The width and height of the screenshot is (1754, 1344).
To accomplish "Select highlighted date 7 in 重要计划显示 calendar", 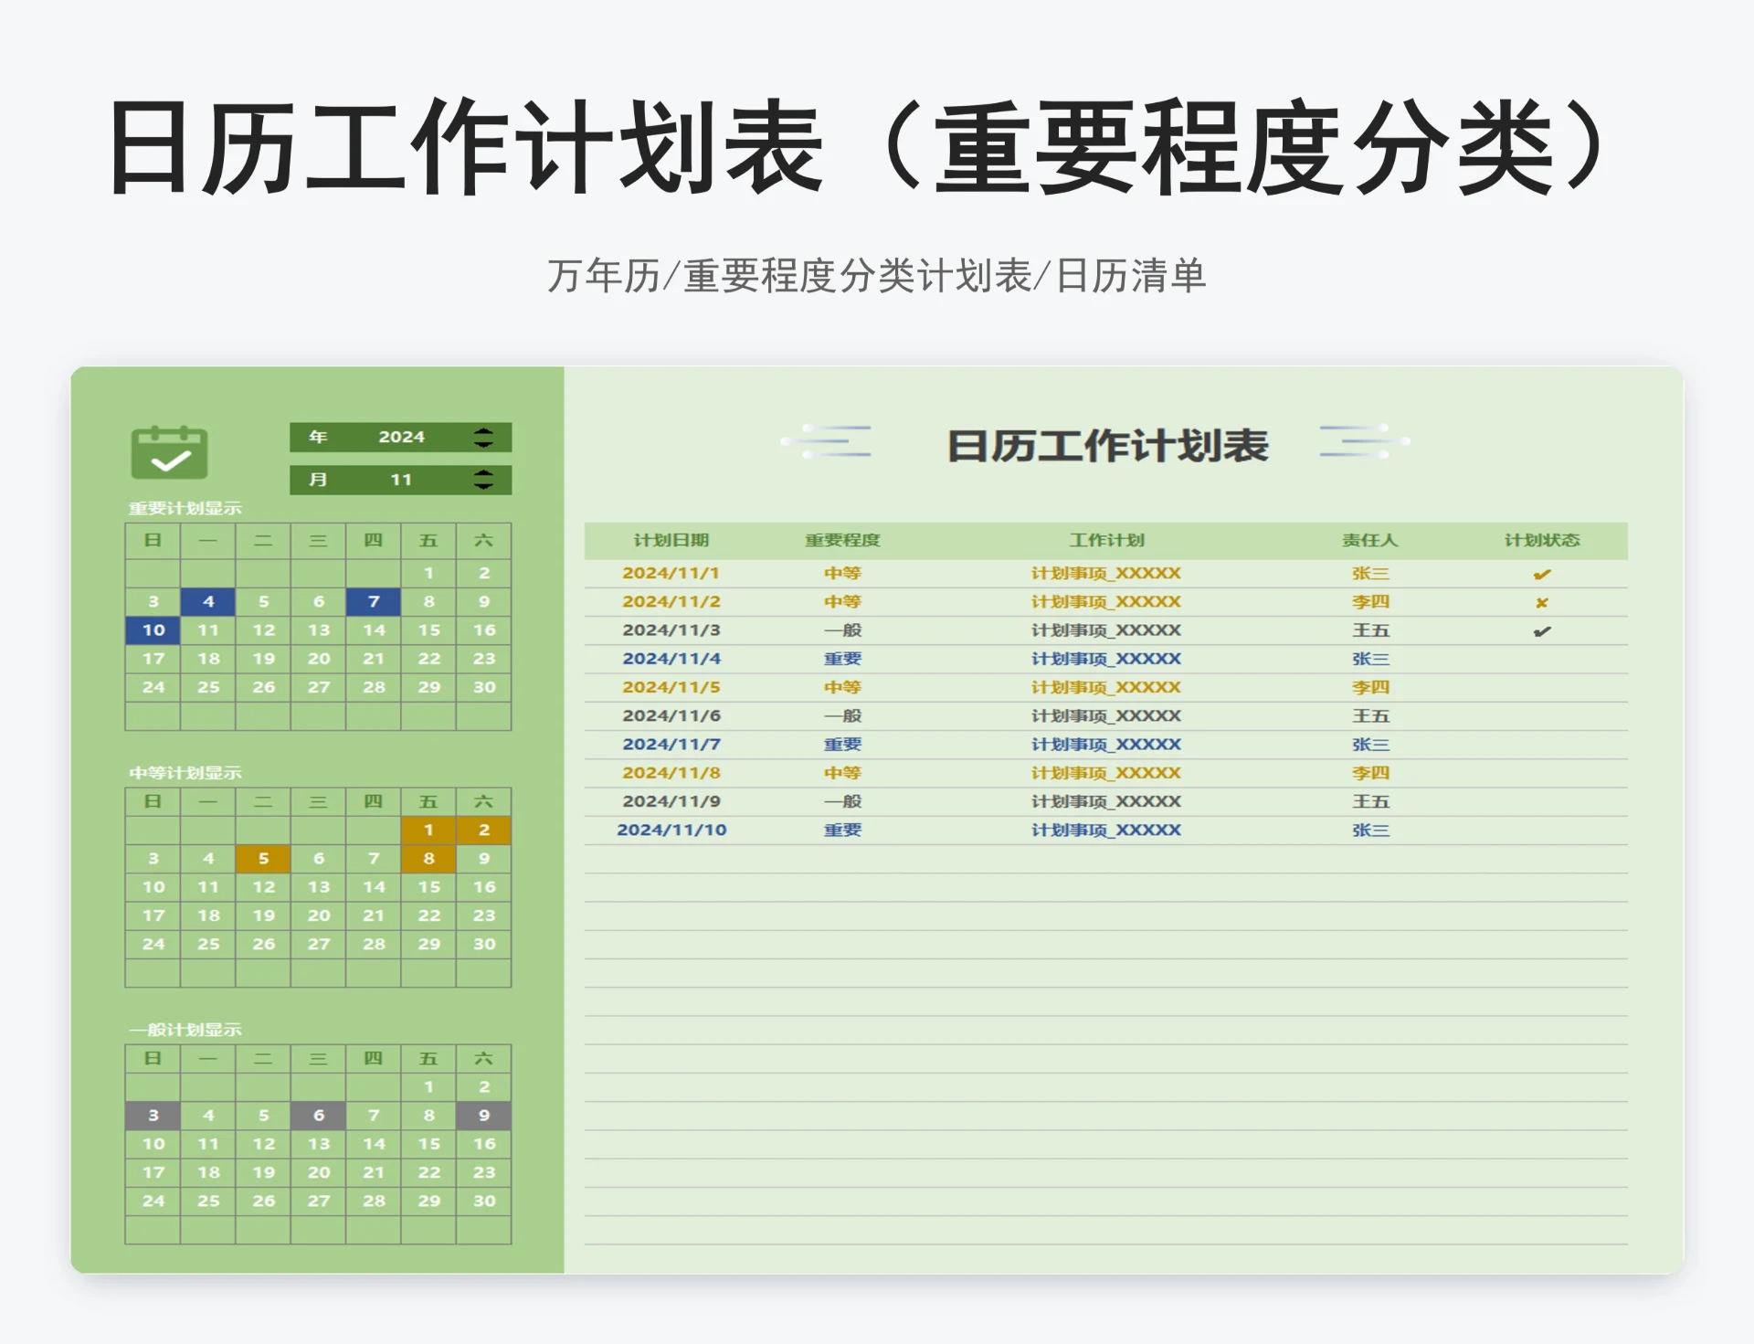I will [x=373, y=601].
